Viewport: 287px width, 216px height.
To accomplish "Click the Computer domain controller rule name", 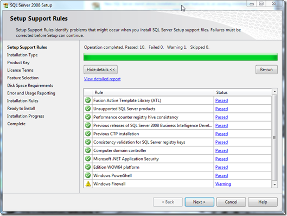I will (x=120, y=150).
